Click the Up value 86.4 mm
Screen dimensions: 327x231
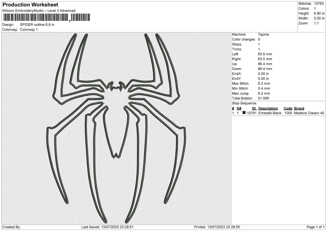[x=265, y=64]
